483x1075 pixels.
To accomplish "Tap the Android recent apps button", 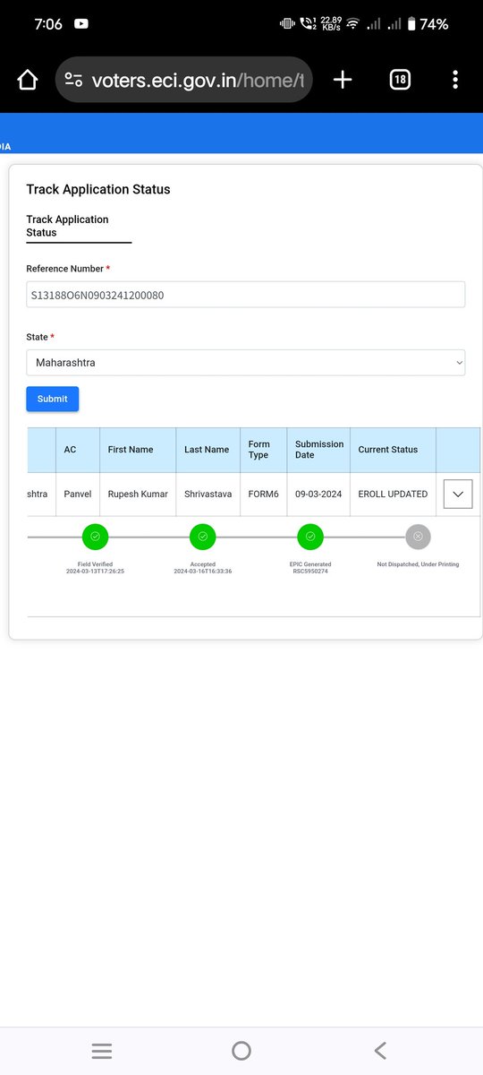I will [x=102, y=1051].
